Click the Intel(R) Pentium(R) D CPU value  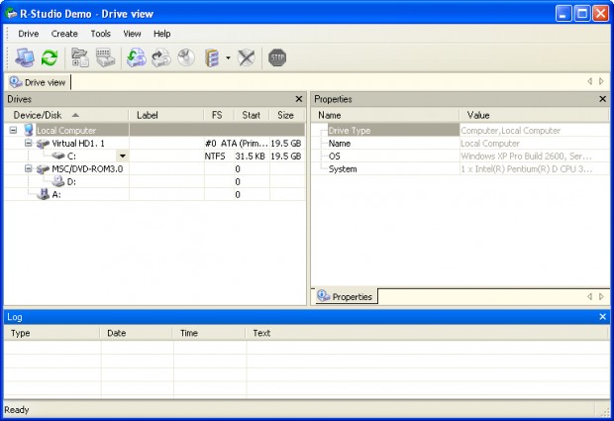point(526,169)
